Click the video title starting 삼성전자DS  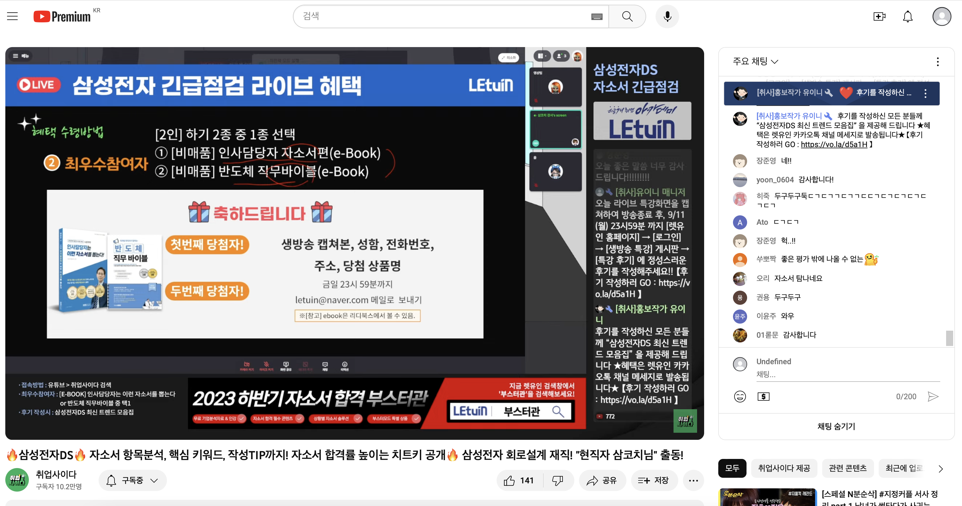coord(345,455)
